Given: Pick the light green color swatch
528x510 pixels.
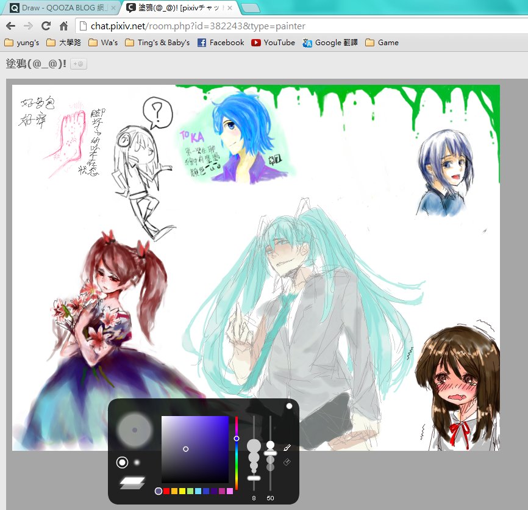Looking at the screenshot, I should (190, 491).
